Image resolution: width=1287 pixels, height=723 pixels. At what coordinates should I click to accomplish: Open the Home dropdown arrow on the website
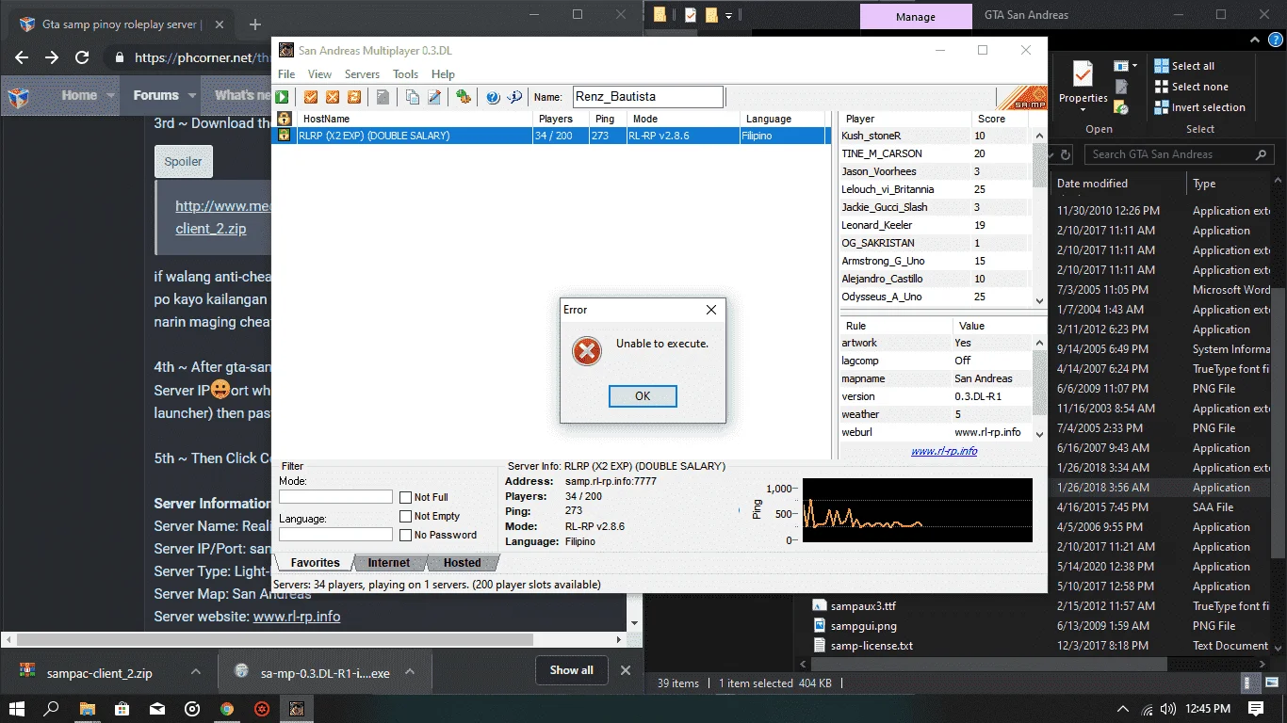[x=110, y=95]
